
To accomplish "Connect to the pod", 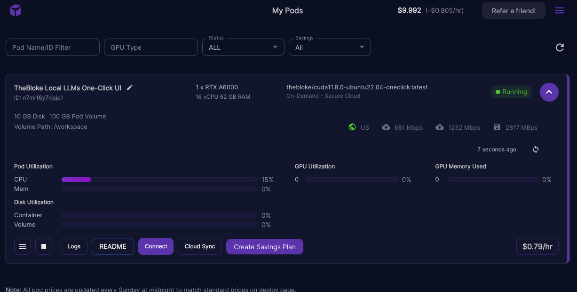I will [x=156, y=246].
